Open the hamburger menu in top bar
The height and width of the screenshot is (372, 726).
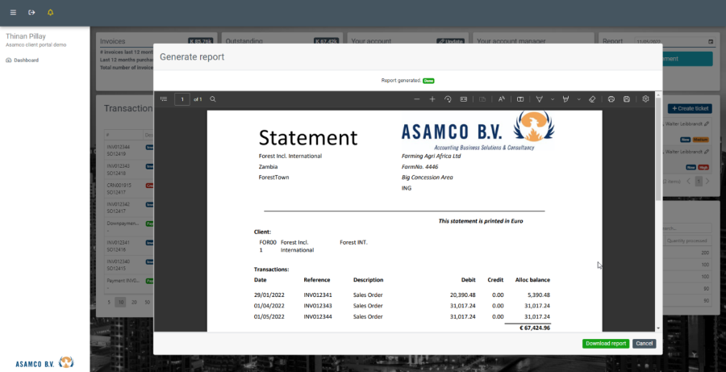[x=13, y=12]
